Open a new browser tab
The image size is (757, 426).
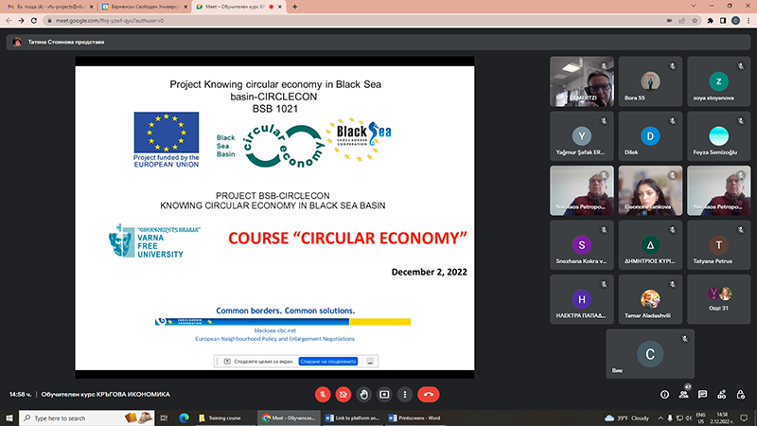(294, 7)
